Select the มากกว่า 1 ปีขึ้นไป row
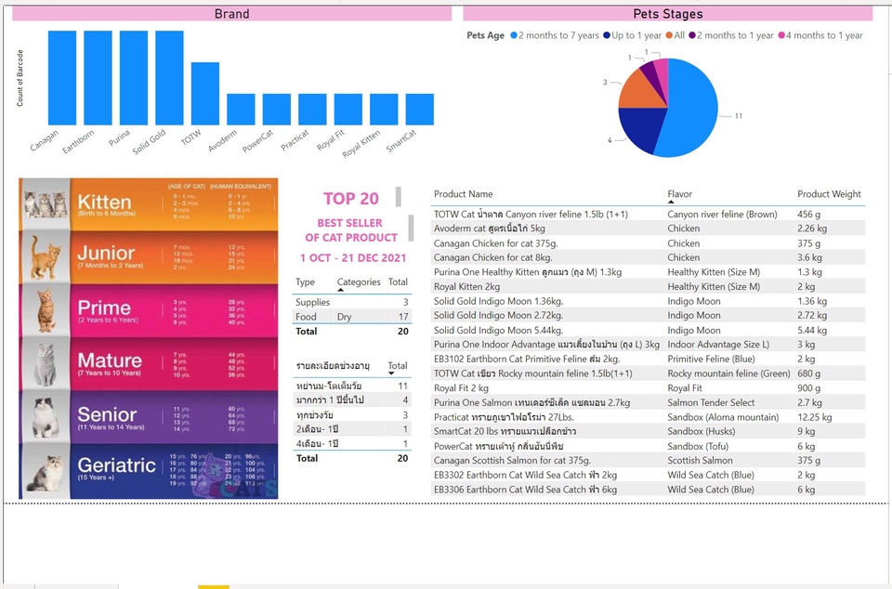 click(351, 400)
